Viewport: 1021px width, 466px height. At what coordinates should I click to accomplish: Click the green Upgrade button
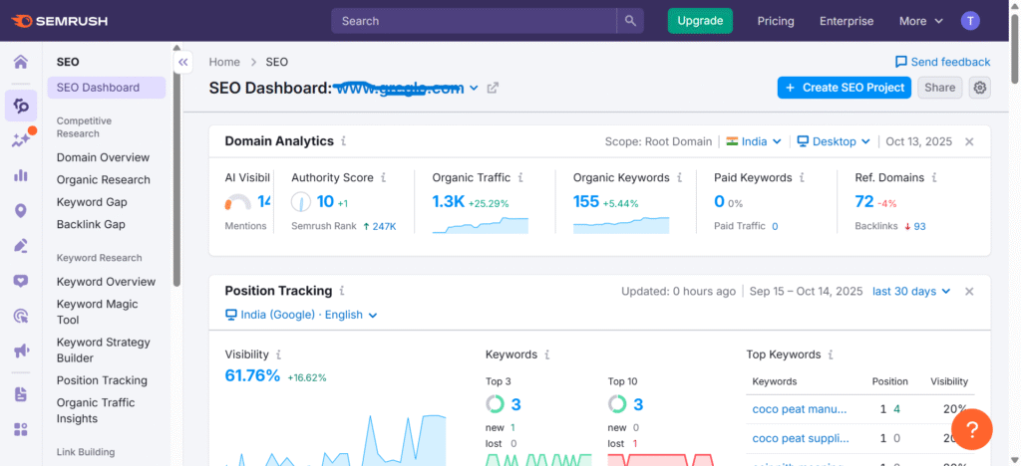[x=700, y=21]
